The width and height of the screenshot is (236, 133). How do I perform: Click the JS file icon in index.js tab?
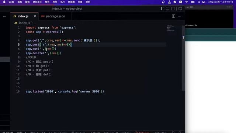click(x=14, y=16)
